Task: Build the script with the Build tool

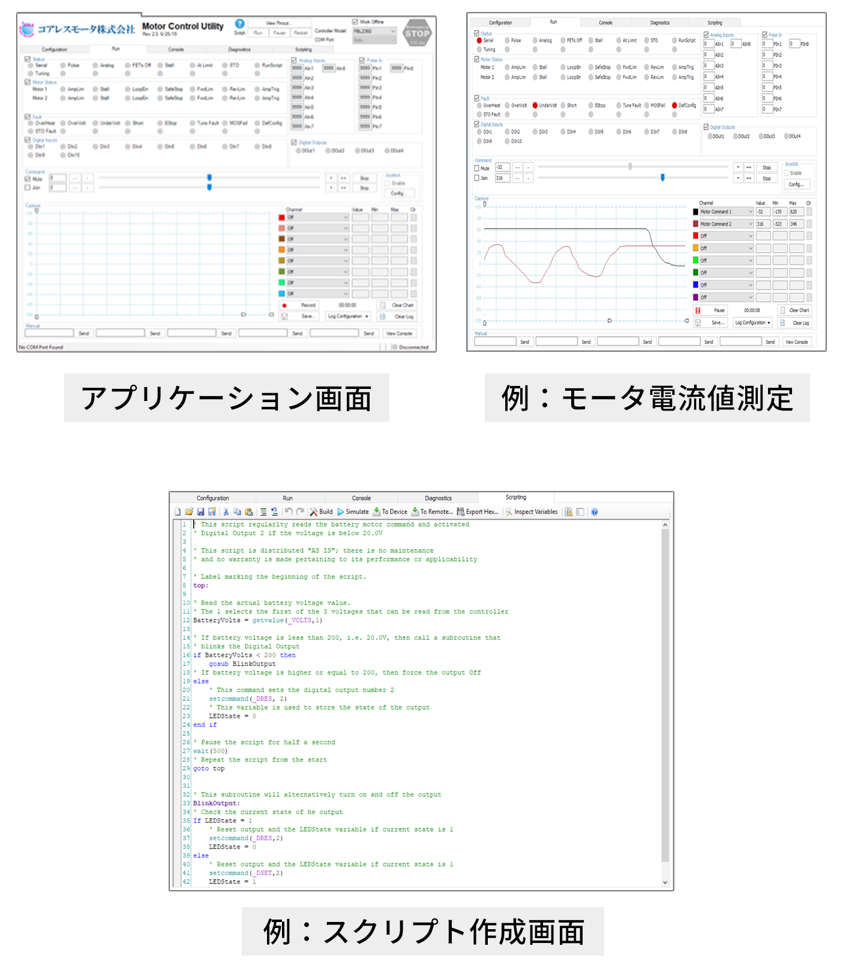Action: click(x=321, y=512)
